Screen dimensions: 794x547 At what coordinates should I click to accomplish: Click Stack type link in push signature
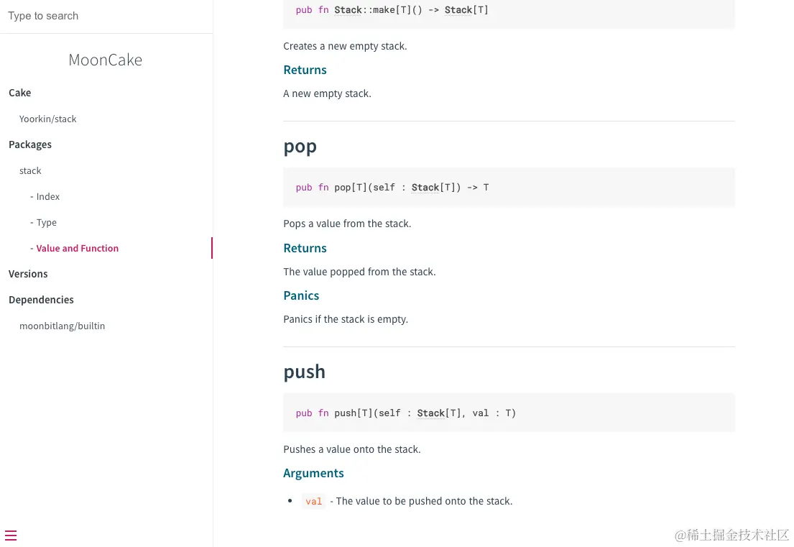(x=431, y=413)
